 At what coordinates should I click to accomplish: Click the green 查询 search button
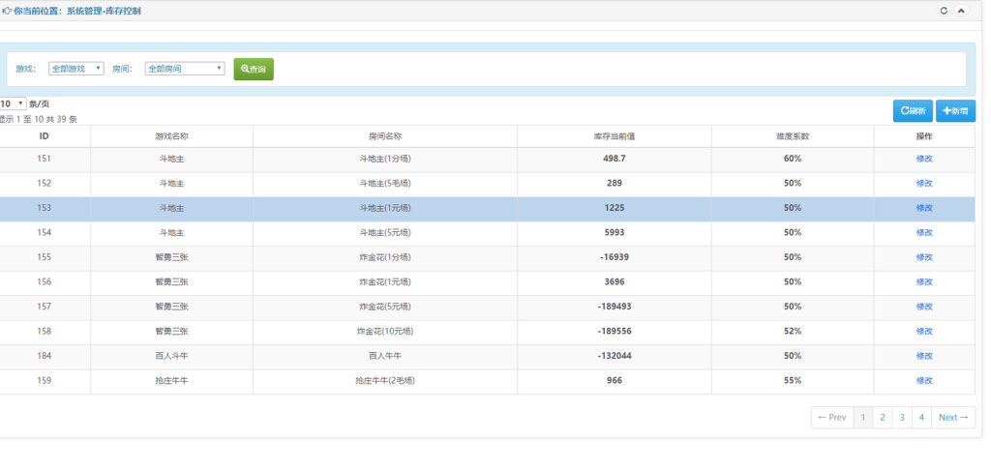[x=254, y=69]
